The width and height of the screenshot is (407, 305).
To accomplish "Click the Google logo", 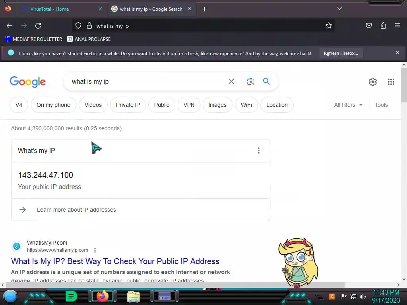I will click(27, 82).
